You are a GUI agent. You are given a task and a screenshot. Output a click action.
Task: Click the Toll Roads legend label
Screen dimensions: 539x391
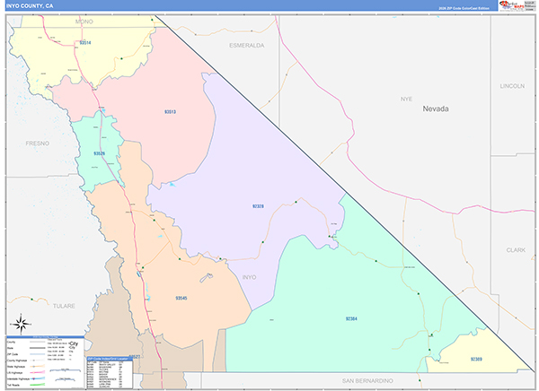(x=13, y=385)
